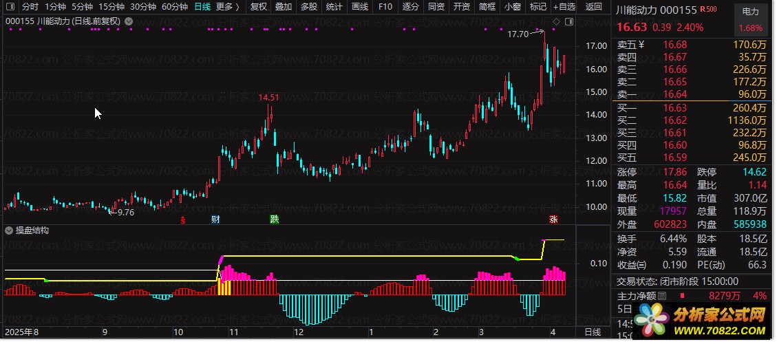Viewport: 777px width, 342px height.
Task: Select the 30分钟 period tab
Action: click(142, 7)
